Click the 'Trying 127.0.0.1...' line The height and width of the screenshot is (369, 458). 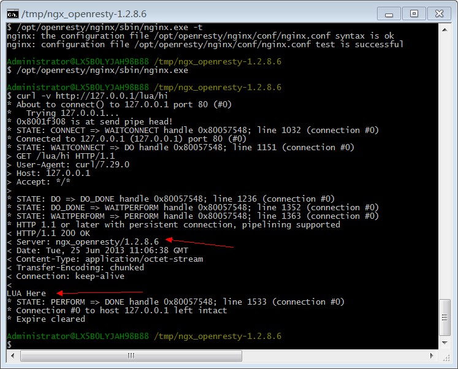click(x=63, y=113)
